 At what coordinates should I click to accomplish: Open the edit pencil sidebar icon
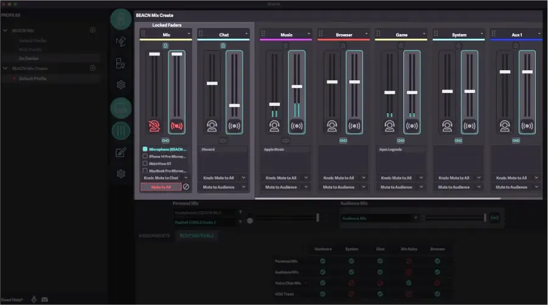tap(120, 152)
